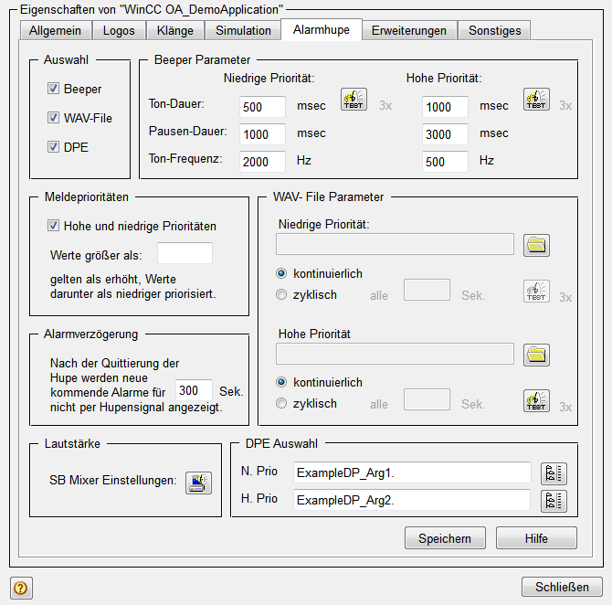Edit the N. Prio ExampleDP_Arg1. field
This screenshot has height=605, width=612.
point(412,472)
